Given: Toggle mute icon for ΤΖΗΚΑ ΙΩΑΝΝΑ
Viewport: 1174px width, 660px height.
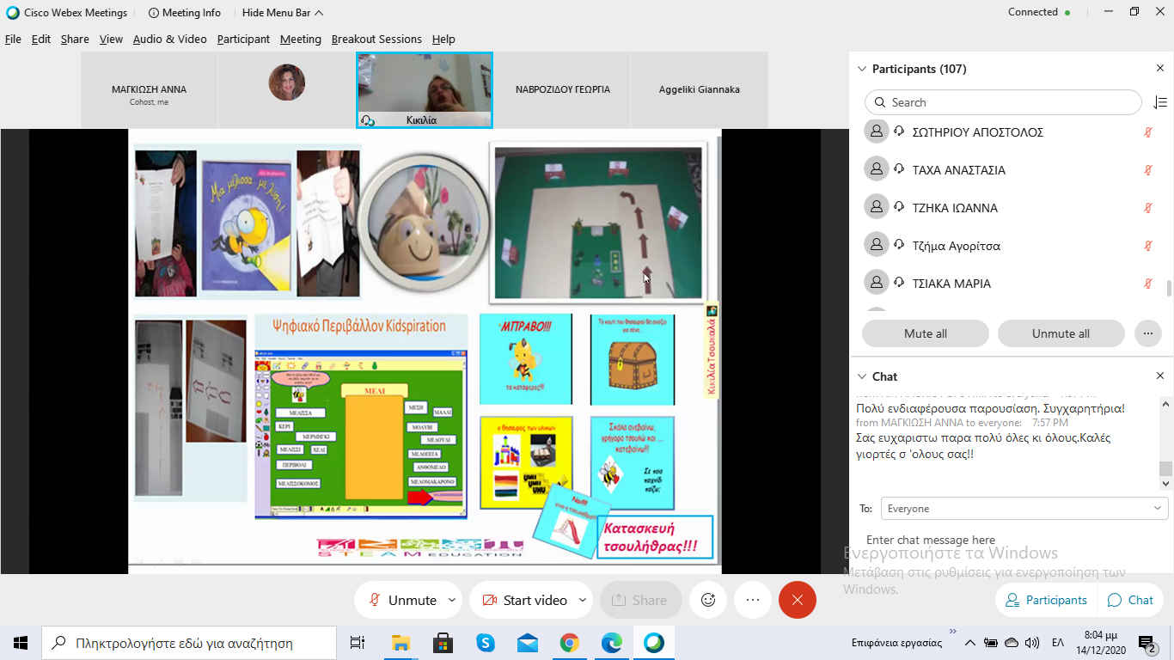Looking at the screenshot, I should (x=1147, y=208).
